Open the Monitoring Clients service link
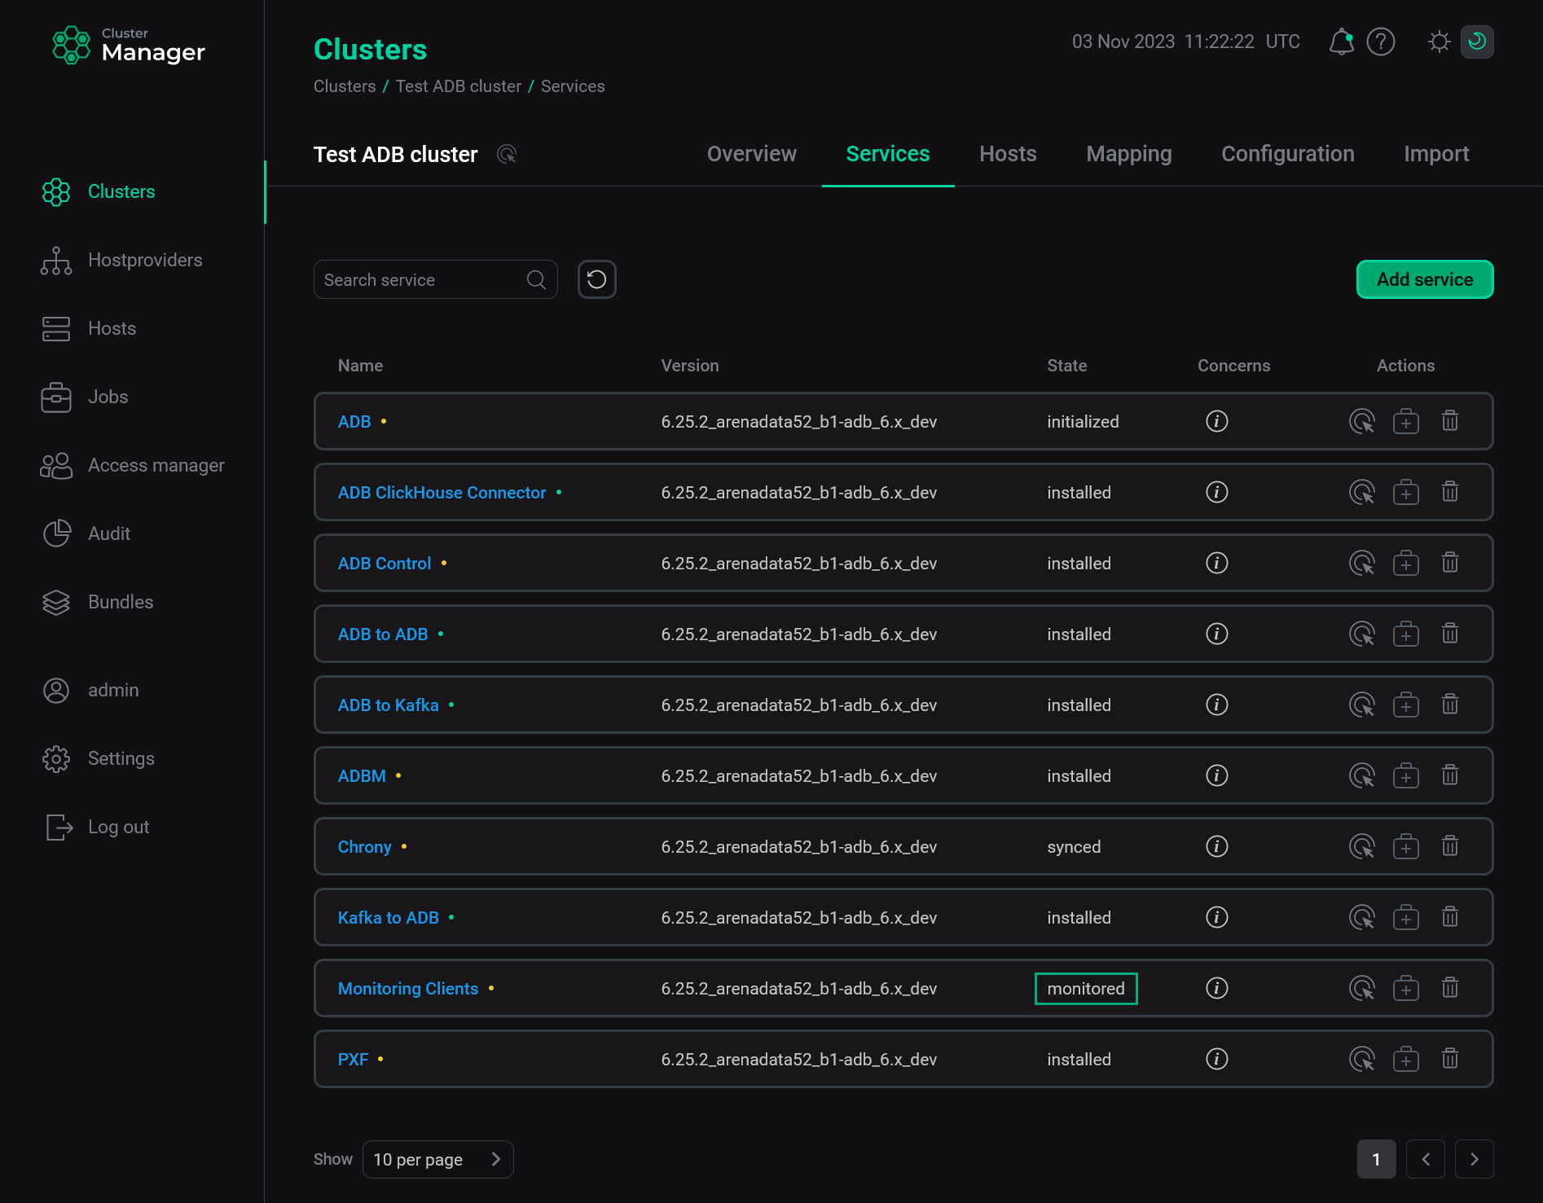Screen dimensions: 1543x1203 click(408, 988)
